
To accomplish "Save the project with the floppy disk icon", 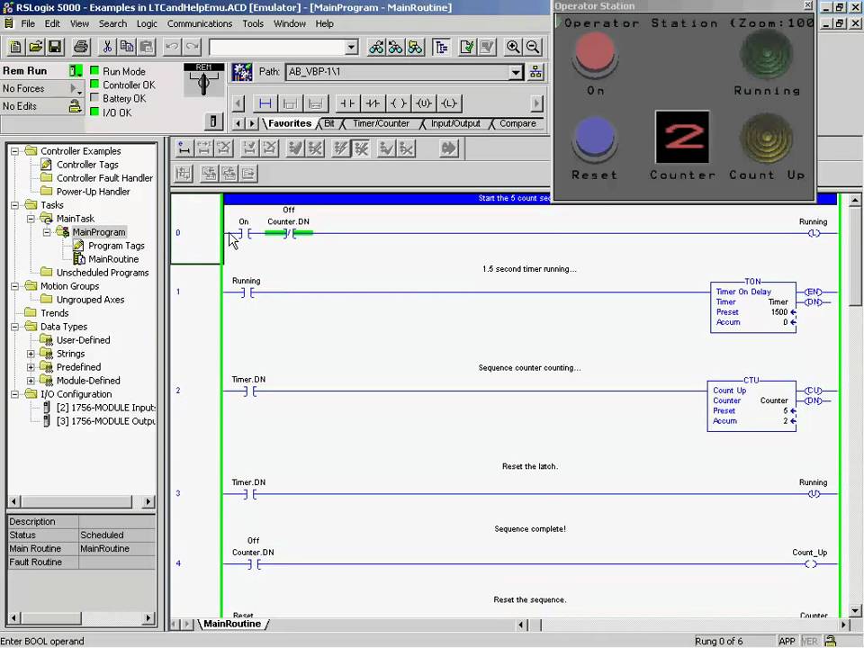I will tap(55, 47).
